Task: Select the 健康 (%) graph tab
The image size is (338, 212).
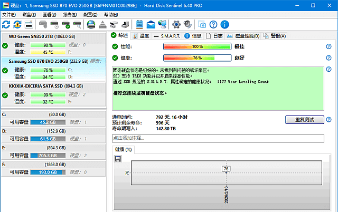Action: point(123,150)
